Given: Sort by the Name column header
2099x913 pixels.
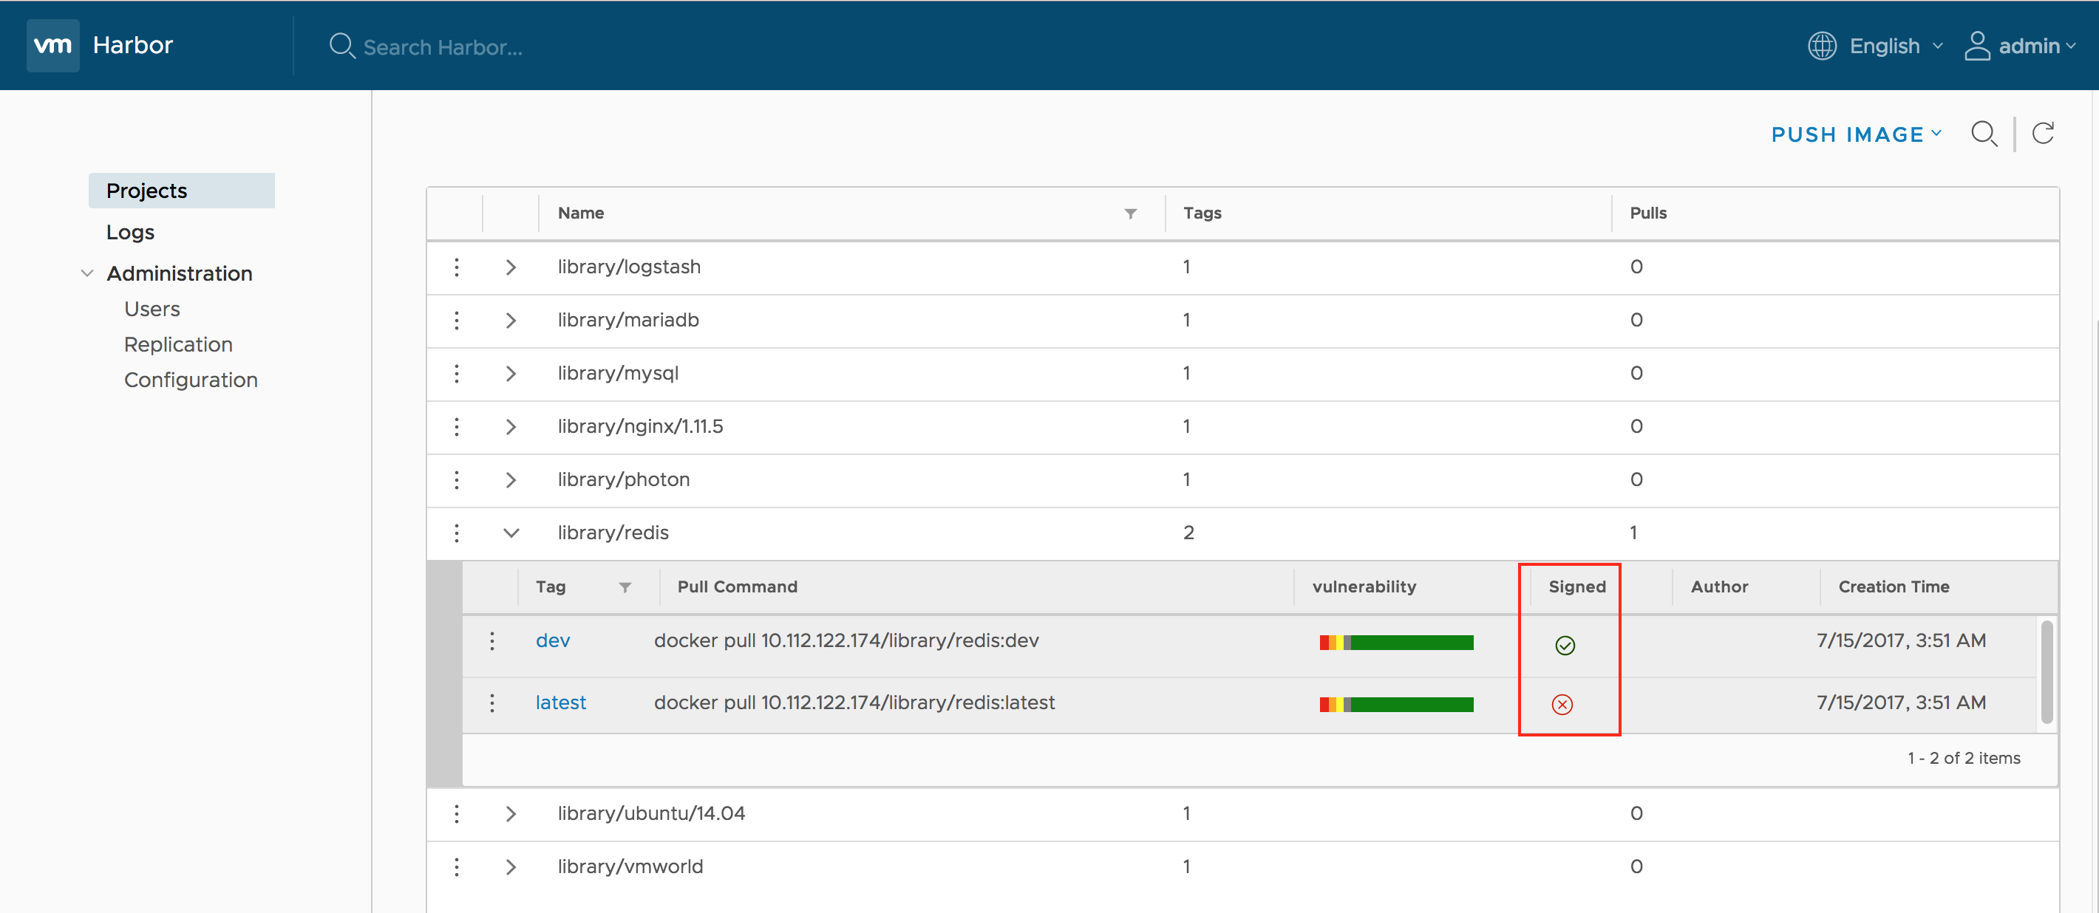Looking at the screenshot, I should tap(581, 213).
